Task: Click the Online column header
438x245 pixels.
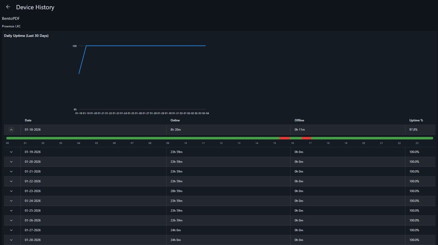Action: (x=175, y=120)
